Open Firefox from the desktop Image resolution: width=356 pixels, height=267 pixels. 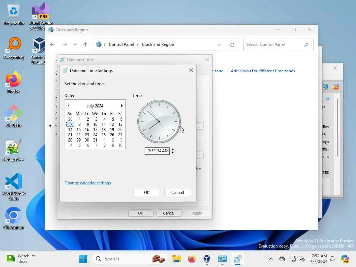[x=14, y=82]
